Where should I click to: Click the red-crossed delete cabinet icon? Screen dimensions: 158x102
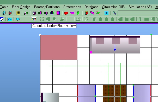point(10,13)
